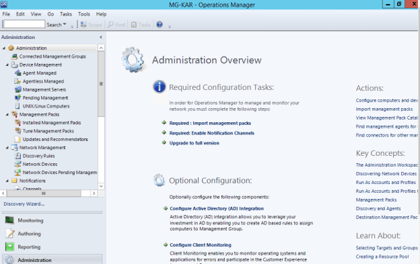
Task: Click Upgrade to full version link
Action: [195, 143]
